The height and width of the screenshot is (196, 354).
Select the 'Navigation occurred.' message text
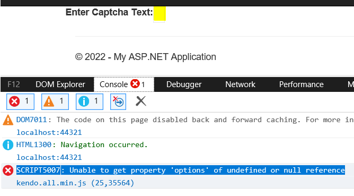pyautogui.click(x=104, y=144)
